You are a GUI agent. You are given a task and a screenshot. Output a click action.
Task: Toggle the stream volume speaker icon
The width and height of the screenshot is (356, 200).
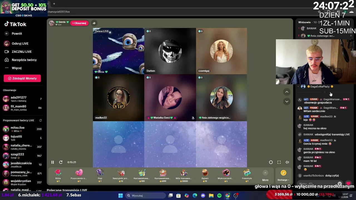[x=287, y=162]
